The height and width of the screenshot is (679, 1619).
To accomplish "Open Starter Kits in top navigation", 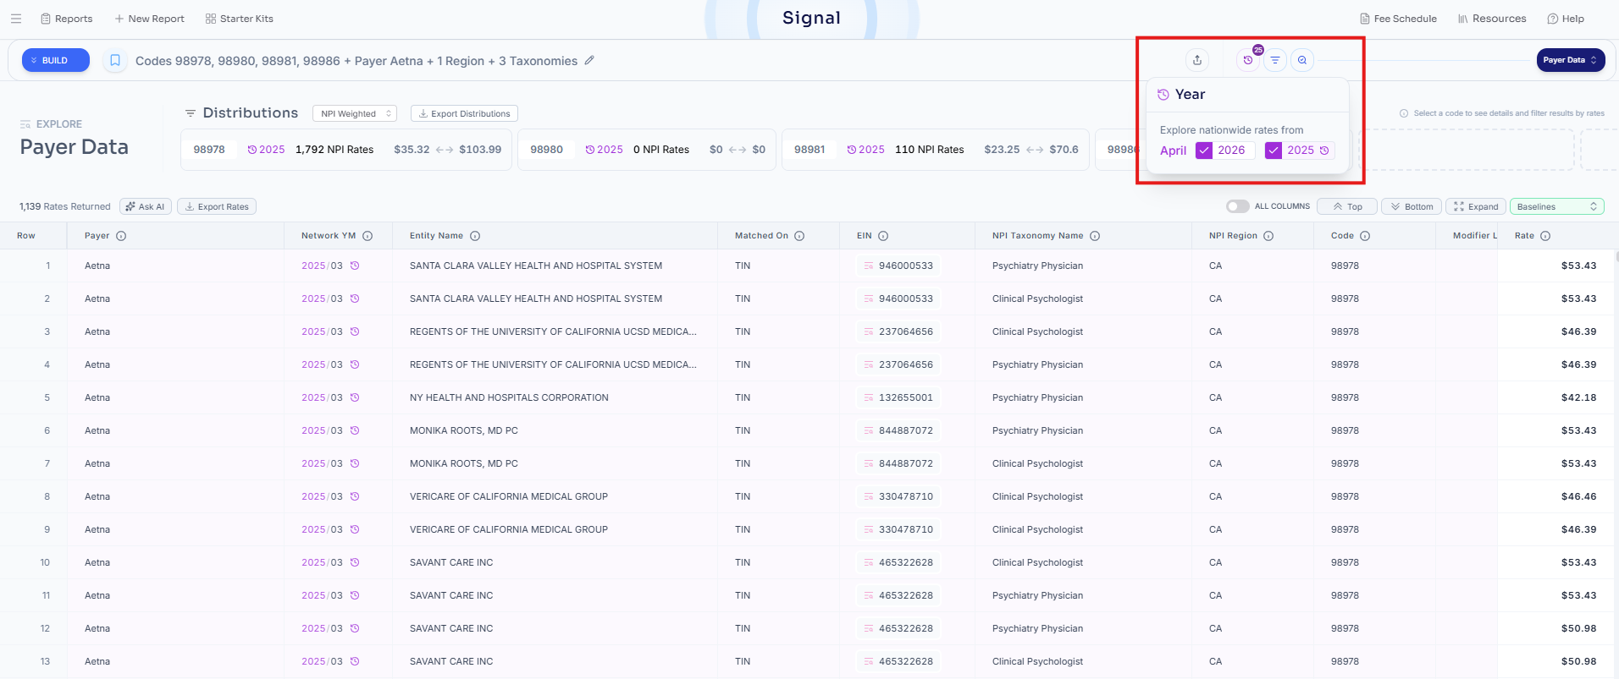I will pos(240,19).
